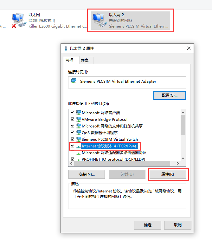Click the list's scroll down arrow

coord(183,158)
